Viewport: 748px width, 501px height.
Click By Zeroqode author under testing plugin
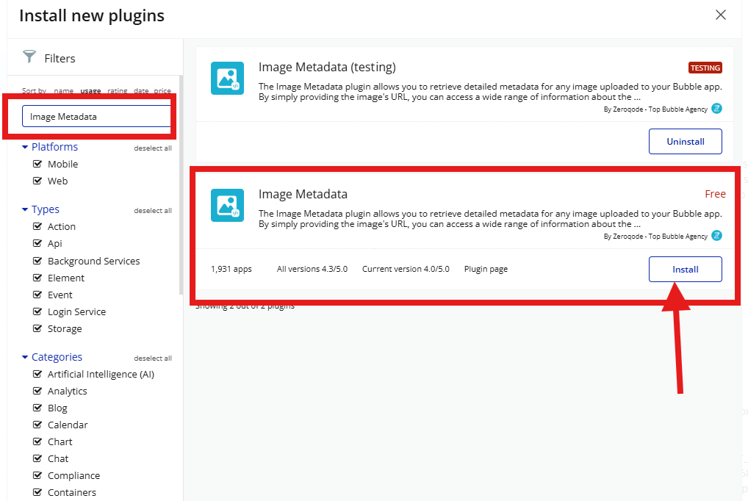click(655, 109)
